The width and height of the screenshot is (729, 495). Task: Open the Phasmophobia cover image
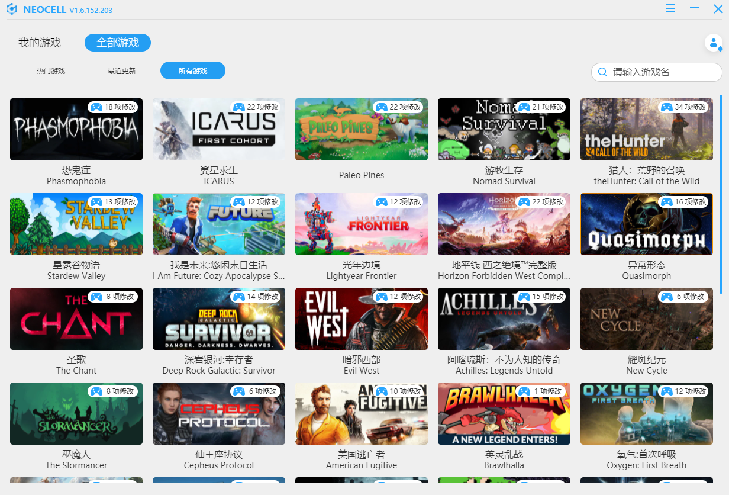76,129
